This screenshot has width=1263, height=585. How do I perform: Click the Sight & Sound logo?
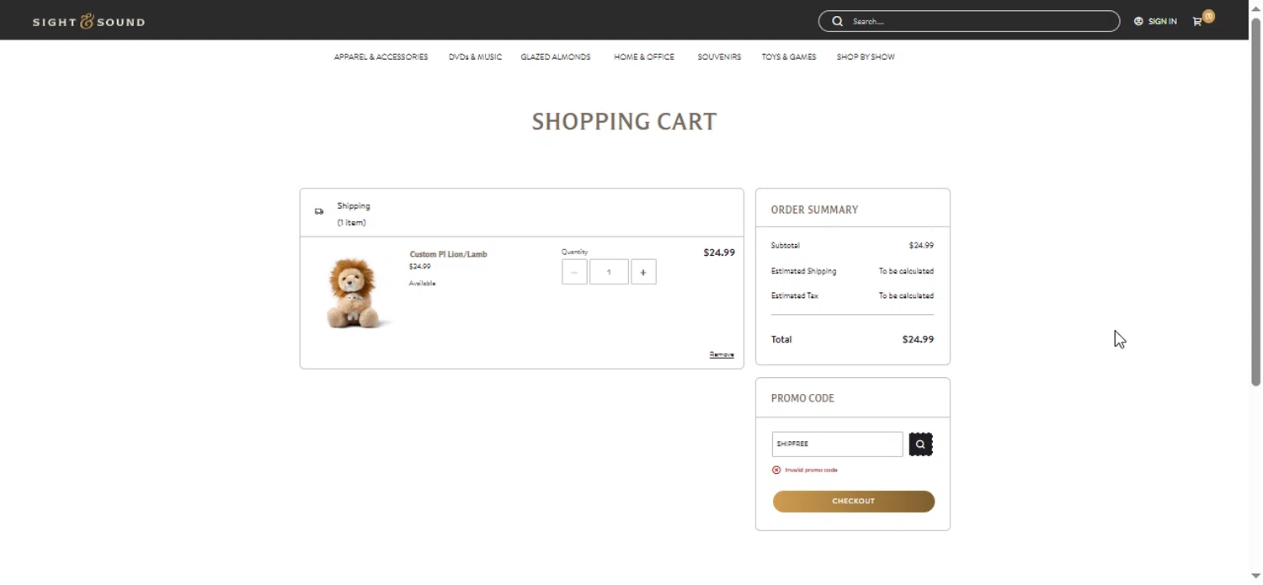[88, 22]
